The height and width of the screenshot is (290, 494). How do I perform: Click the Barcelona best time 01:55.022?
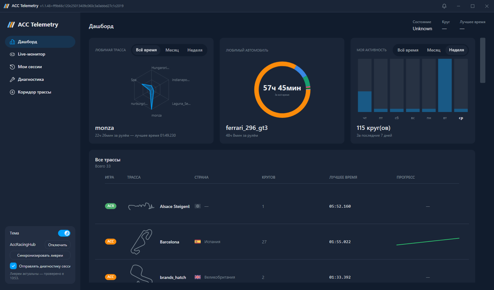(340, 242)
